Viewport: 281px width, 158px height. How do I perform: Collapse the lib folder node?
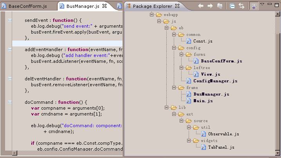pos(166,107)
